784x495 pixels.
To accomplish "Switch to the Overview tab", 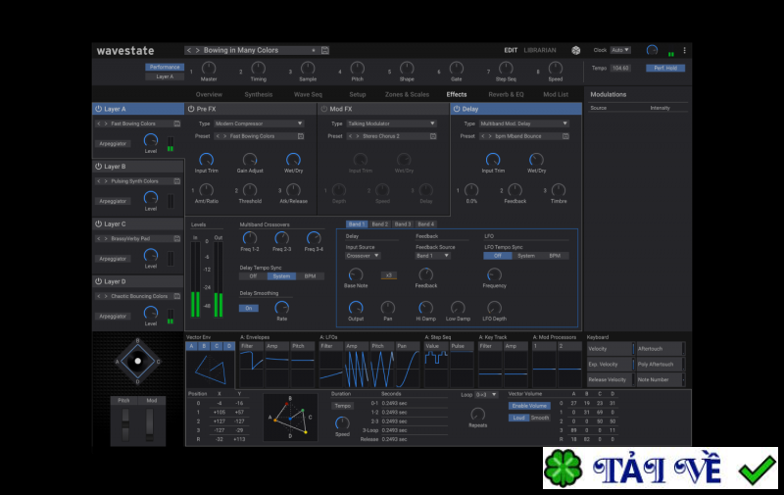I will tap(209, 94).
